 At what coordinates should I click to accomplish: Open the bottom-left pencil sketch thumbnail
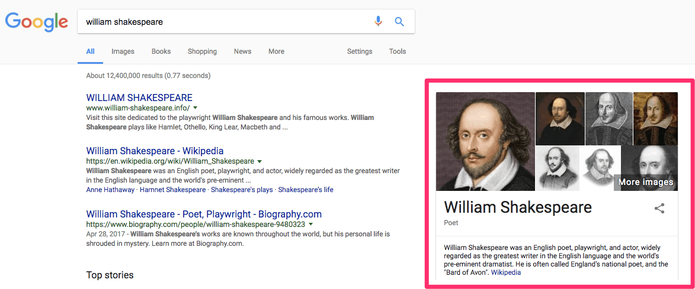[x=558, y=168]
